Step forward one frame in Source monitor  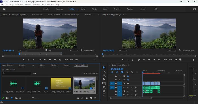(x=55, y=59)
